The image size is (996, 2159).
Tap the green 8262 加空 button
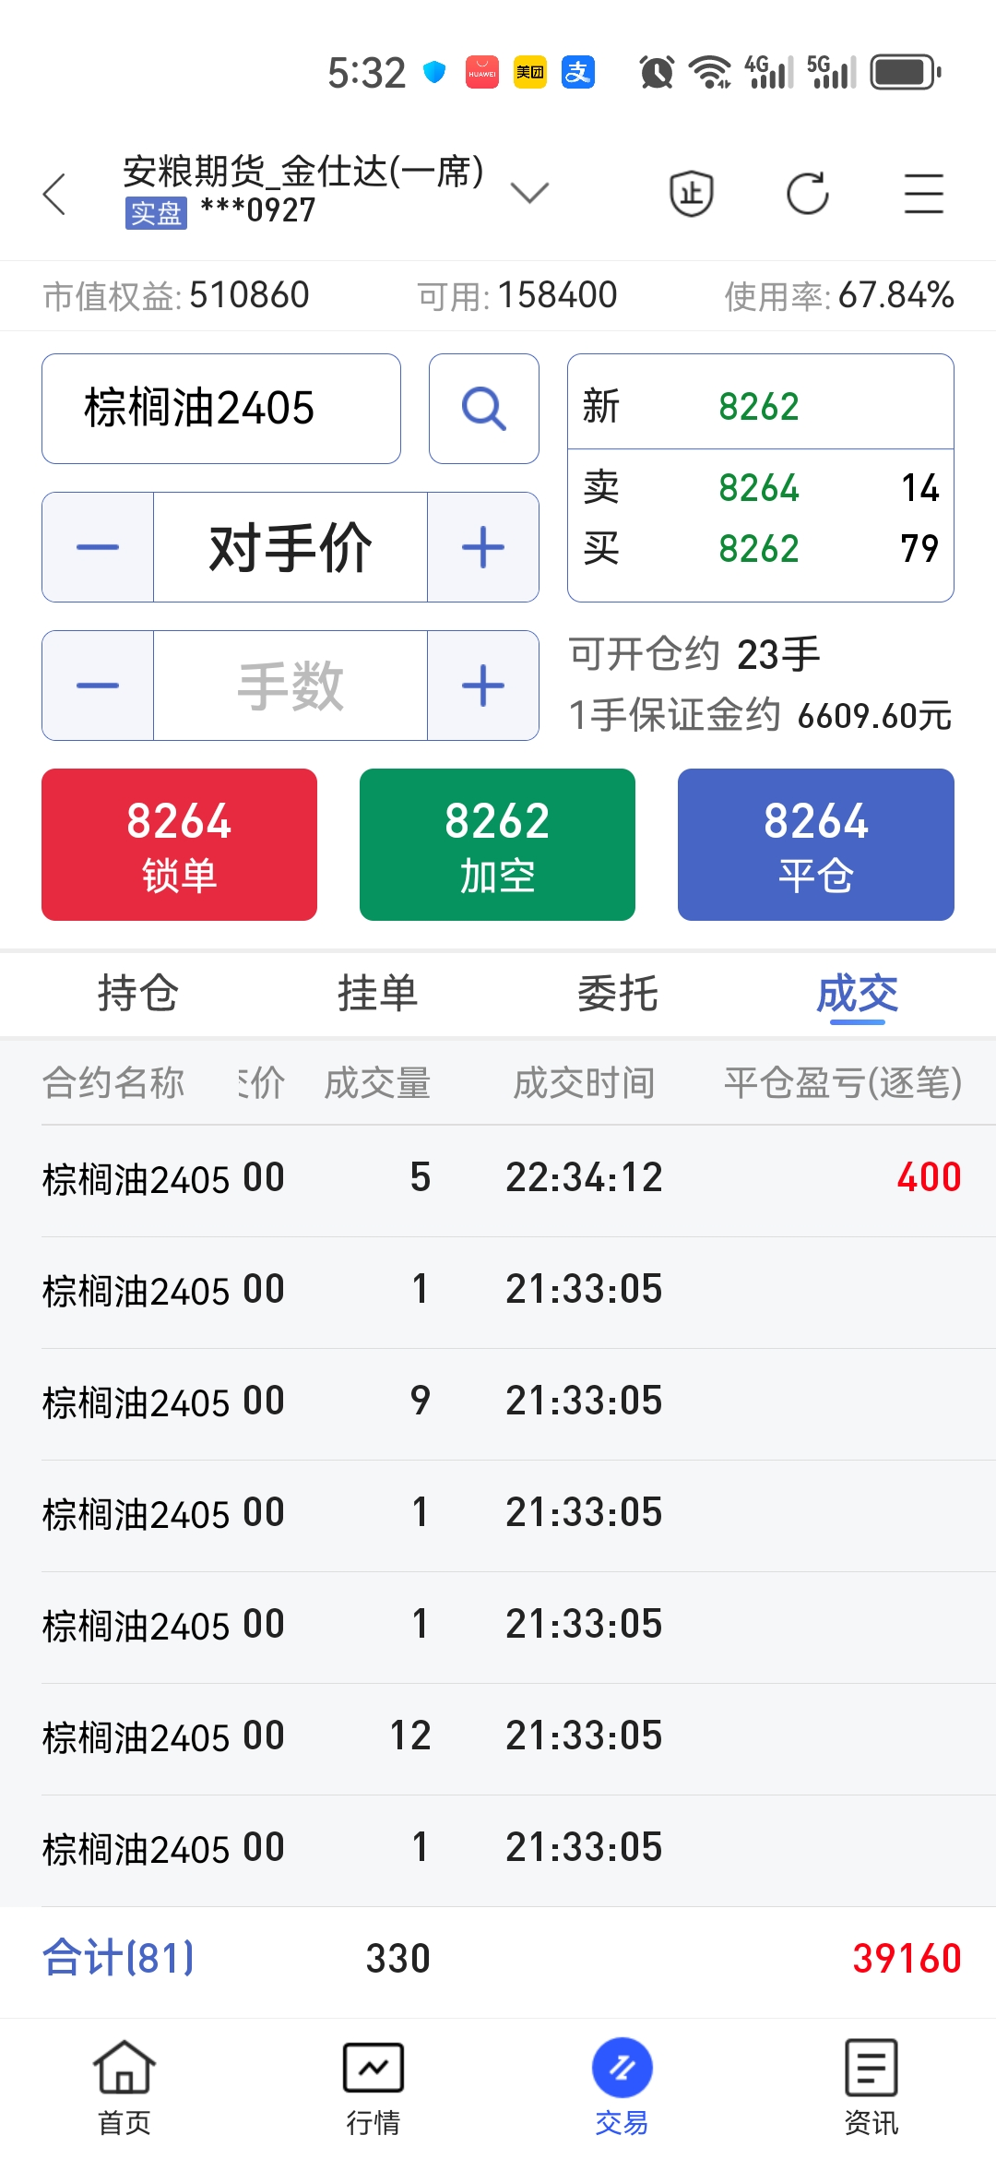click(497, 844)
